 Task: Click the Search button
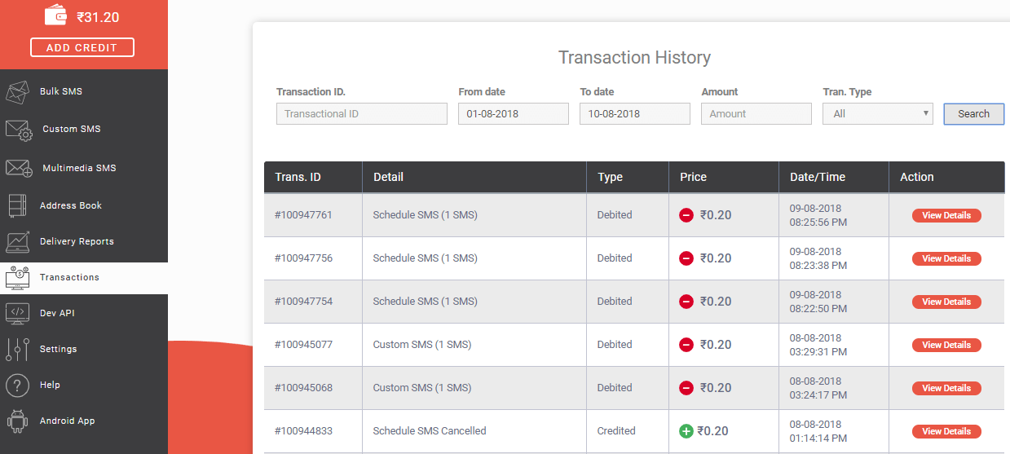973,114
